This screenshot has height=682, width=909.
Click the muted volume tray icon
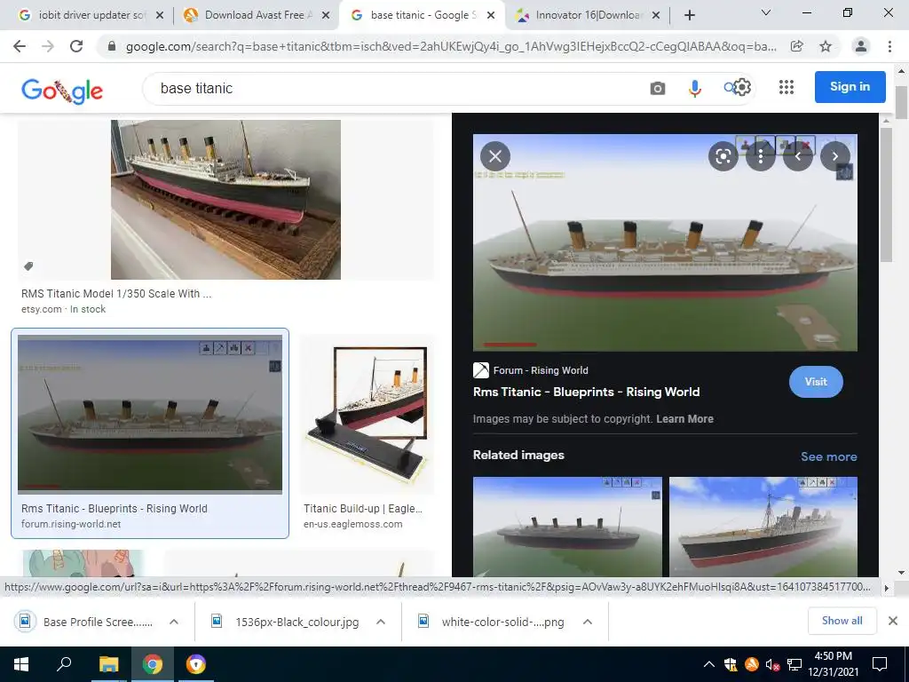[x=773, y=664]
